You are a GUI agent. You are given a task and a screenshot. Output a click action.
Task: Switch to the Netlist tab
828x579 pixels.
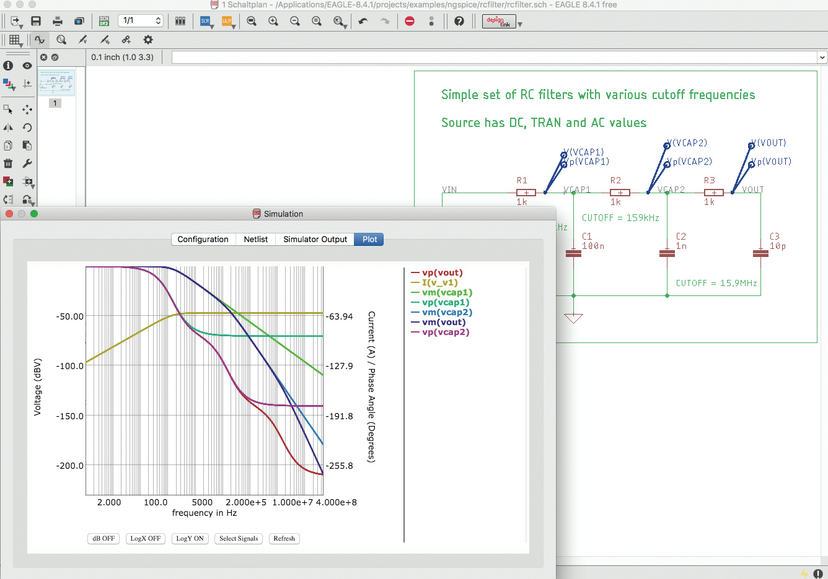[x=255, y=240]
